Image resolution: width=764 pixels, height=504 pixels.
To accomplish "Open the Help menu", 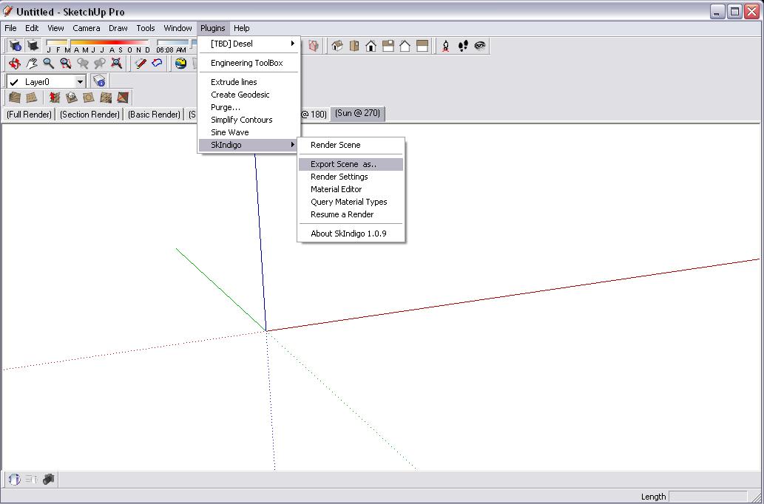I will coord(241,28).
